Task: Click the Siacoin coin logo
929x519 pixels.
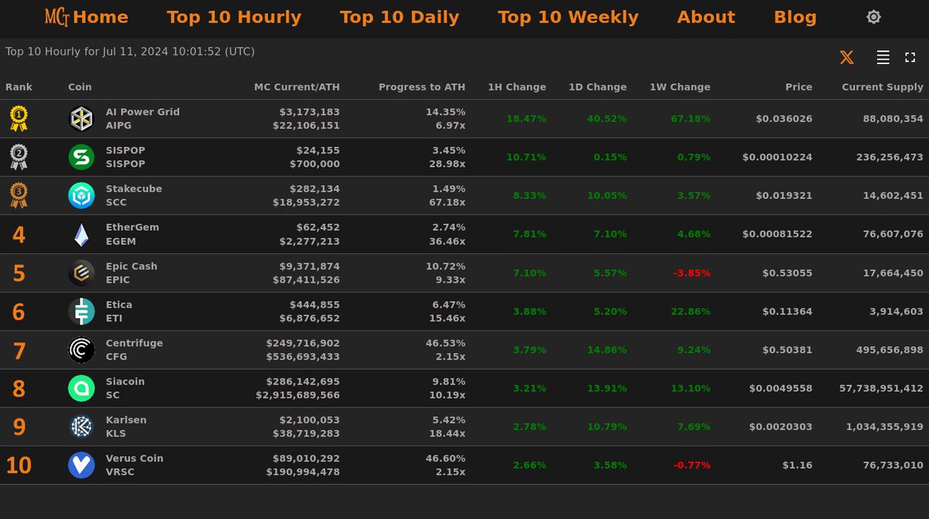Action: (81, 388)
